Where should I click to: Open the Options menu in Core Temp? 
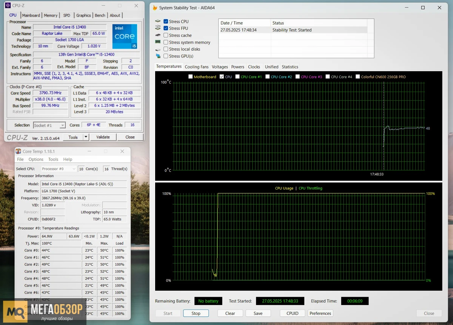[x=36, y=159]
